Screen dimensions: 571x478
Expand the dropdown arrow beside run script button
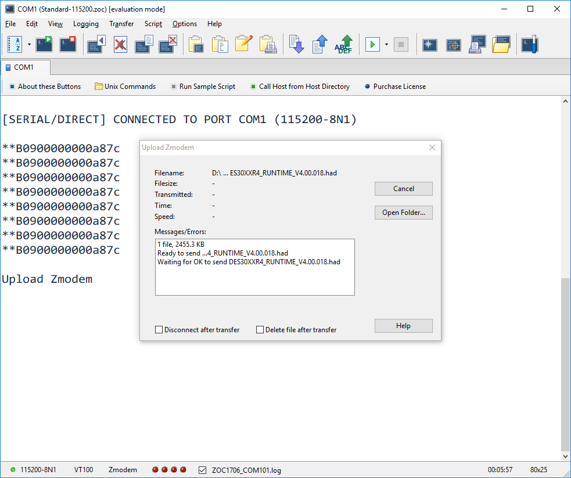coord(386,45)
